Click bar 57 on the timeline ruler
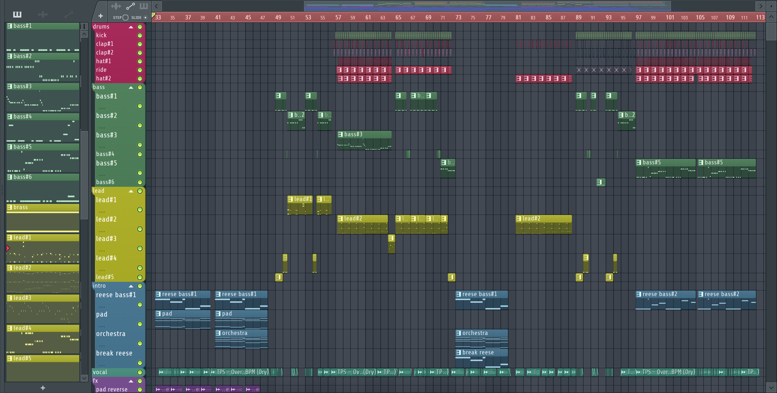 click(x=338, y=18)
